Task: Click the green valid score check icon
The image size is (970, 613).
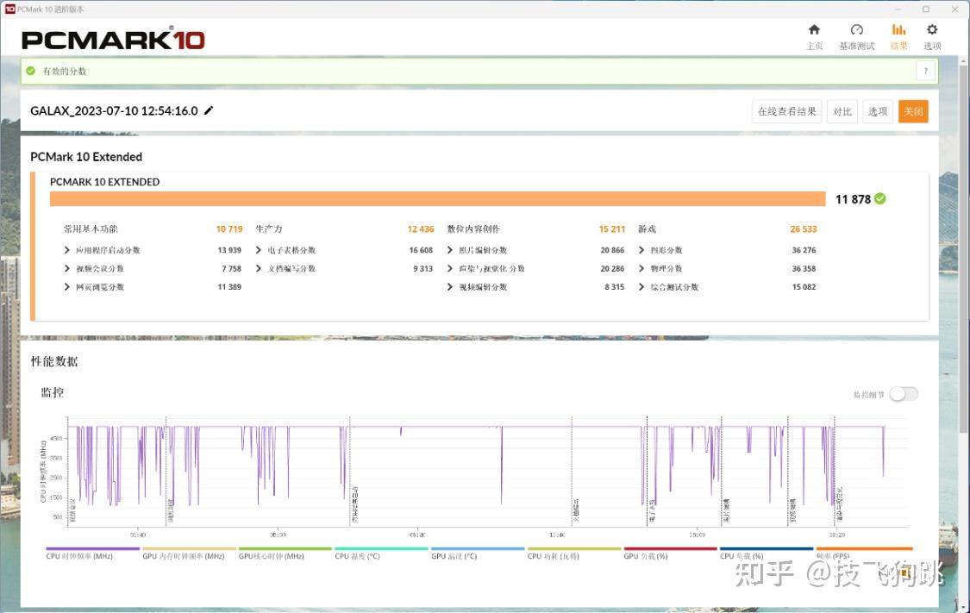Action: [x=30, y=71]
